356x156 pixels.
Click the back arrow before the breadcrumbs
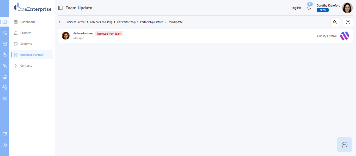60,22
